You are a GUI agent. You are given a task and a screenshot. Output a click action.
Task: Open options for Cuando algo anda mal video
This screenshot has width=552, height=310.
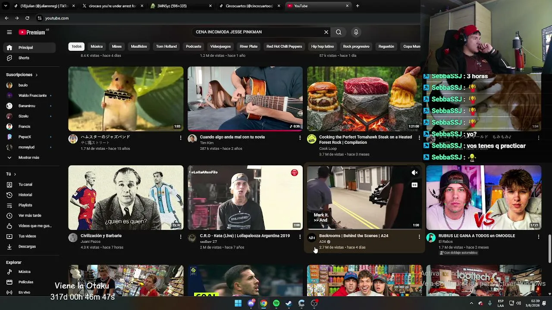pyautogui.click(x=300, y=137)
